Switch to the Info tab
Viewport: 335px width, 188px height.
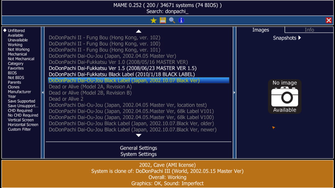(x=309, y=30)
